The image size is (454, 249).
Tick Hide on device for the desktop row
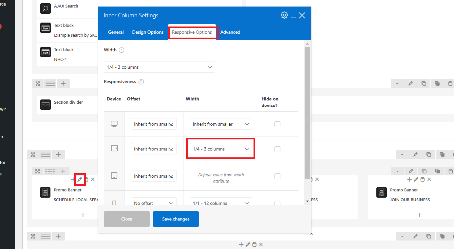(x=277, y=124)
